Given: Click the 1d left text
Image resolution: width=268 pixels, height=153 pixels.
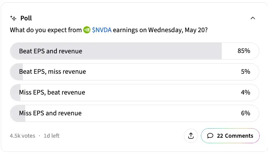Looking at the screenshot, I should (x=51, y=136).
